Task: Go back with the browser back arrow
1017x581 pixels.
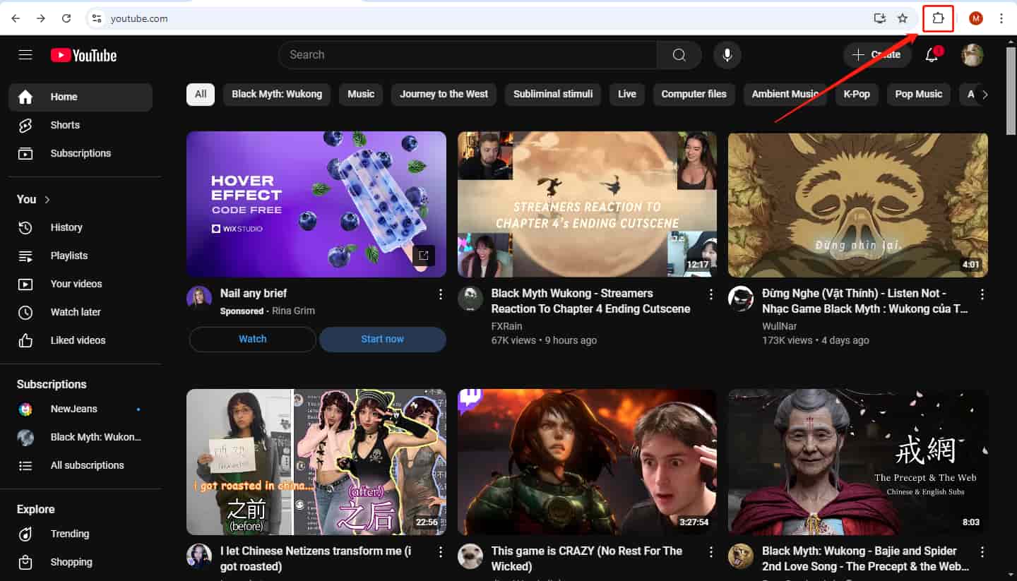Action: pyautogui.click(x=16, y=18)
